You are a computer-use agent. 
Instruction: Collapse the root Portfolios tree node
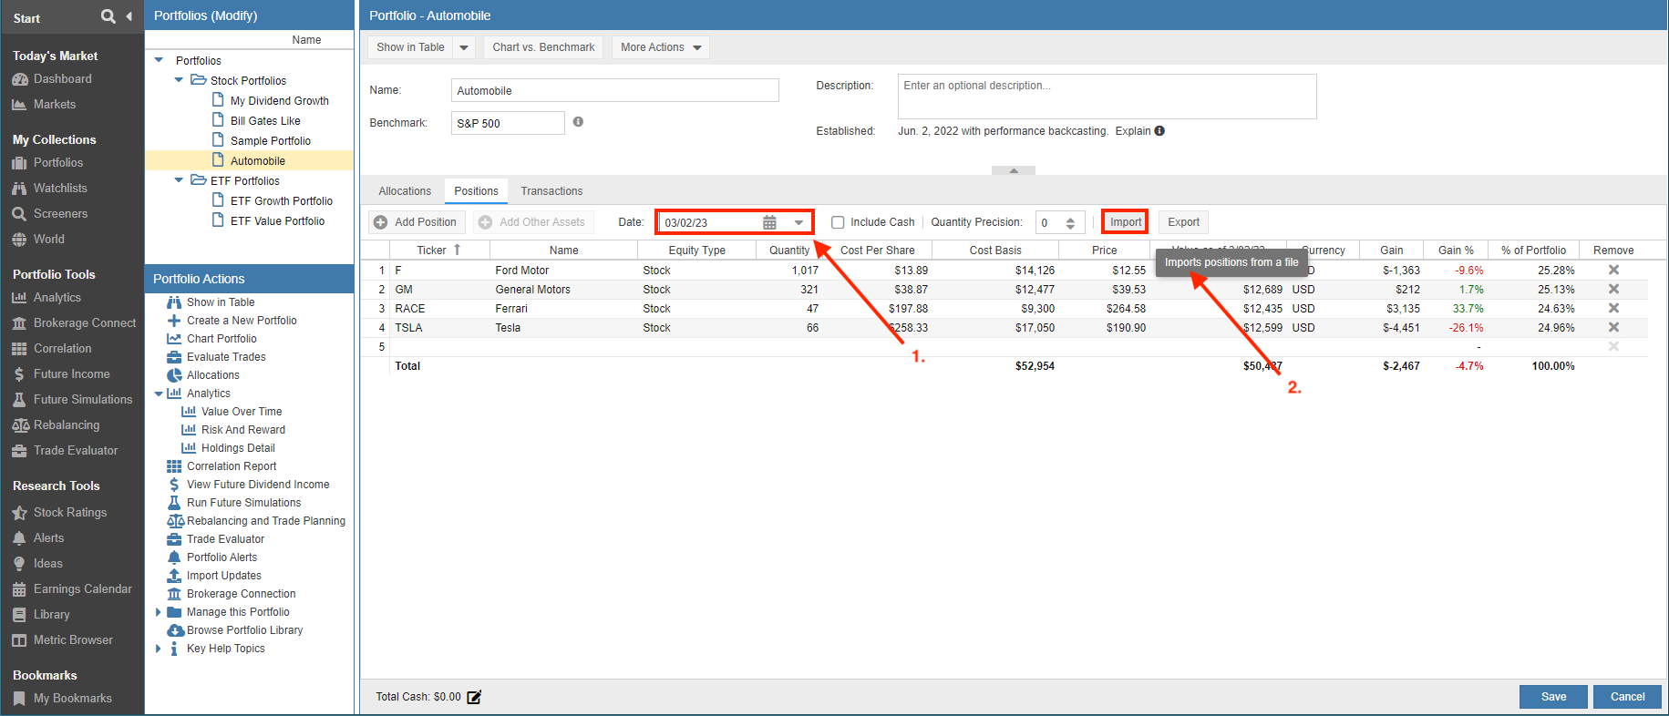point(159,60)
